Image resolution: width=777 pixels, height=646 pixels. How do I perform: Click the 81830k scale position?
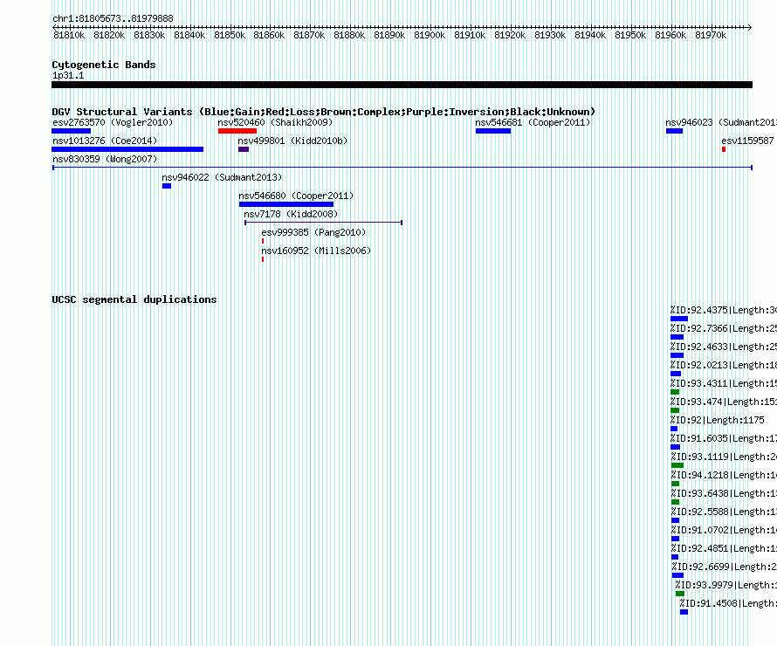149,35
